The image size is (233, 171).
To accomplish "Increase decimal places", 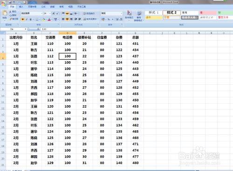I will coord(117,19).
